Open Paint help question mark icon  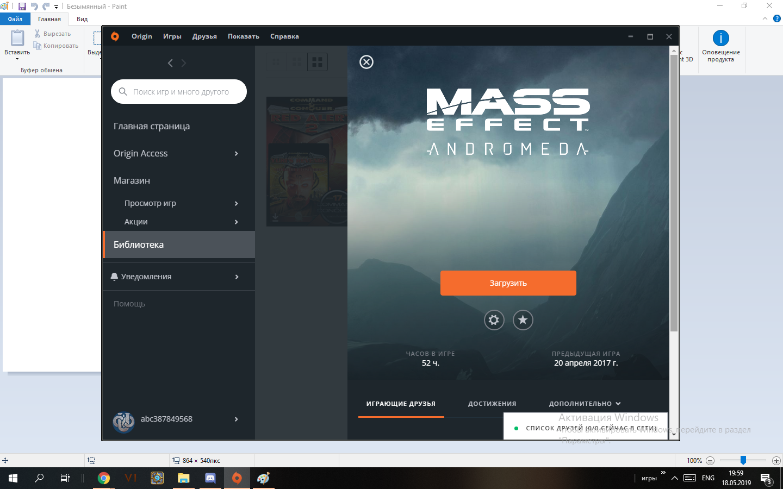coord(777,18)
